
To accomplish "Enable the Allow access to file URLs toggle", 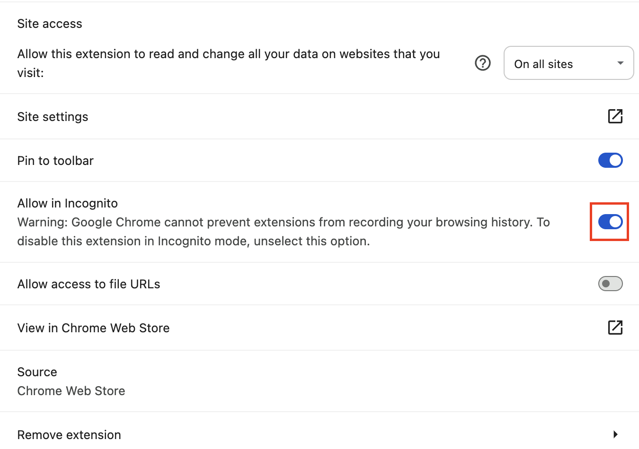I will [610, 284].
